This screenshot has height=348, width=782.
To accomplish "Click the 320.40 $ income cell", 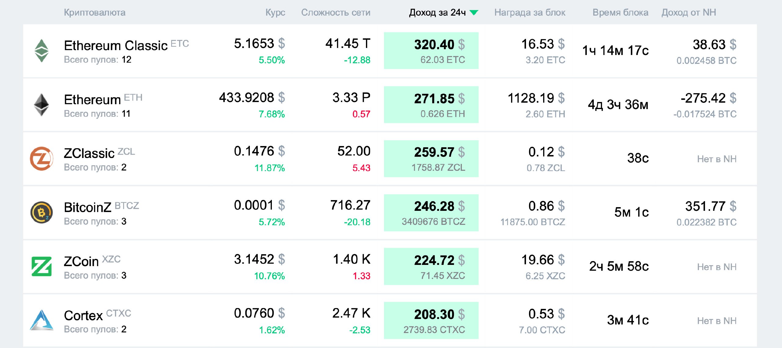I will coord(431,51).
